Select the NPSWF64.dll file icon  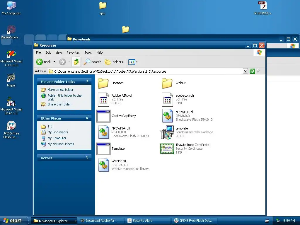coord(103,132)
